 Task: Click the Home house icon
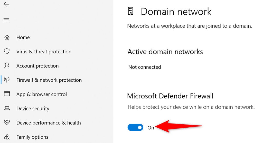point(7,37)
